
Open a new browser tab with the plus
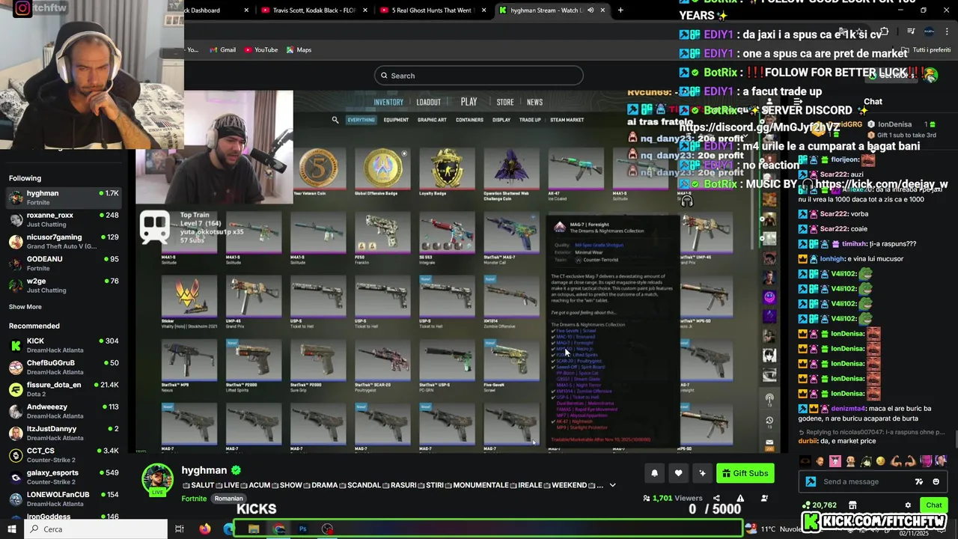click(620, 10)
